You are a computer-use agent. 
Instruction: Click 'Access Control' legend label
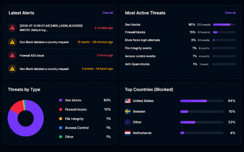[77, 128]
